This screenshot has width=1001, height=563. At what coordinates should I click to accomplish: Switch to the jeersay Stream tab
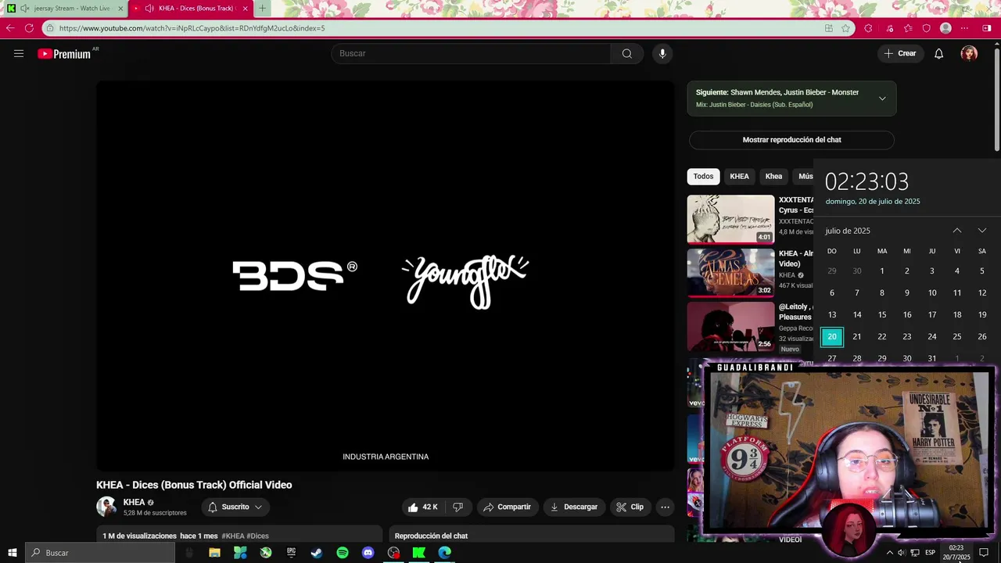click(66, 9)
